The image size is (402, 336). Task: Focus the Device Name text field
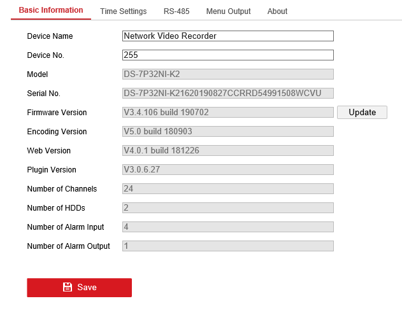[x=227, y=36]
